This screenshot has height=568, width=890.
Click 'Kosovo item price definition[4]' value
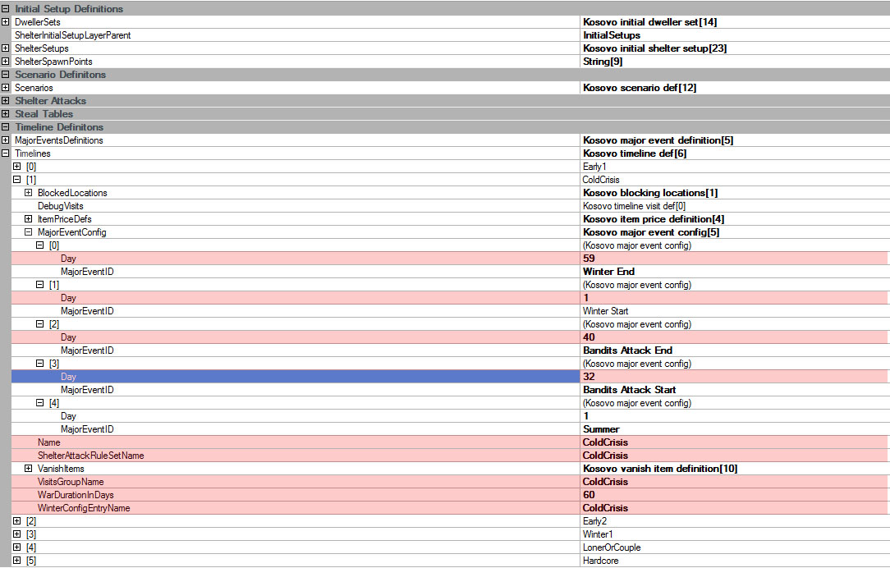tap(654, 219)
